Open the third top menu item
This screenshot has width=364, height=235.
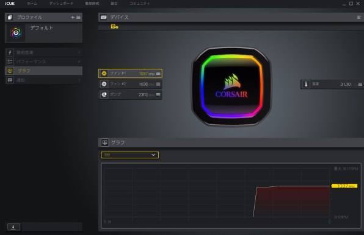(92, 4)
